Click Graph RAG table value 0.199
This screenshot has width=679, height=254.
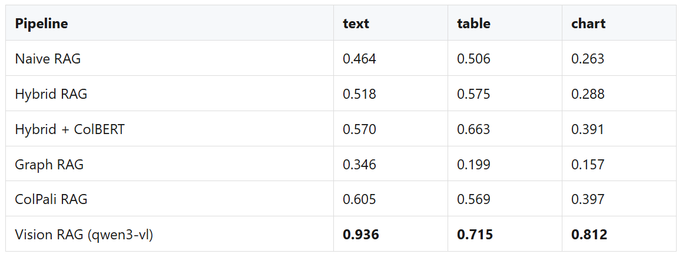[x=473, y=165]
